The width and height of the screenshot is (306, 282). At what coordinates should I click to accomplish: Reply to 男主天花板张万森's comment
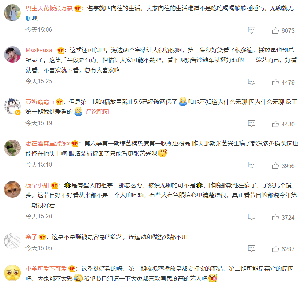coord(252,30)
